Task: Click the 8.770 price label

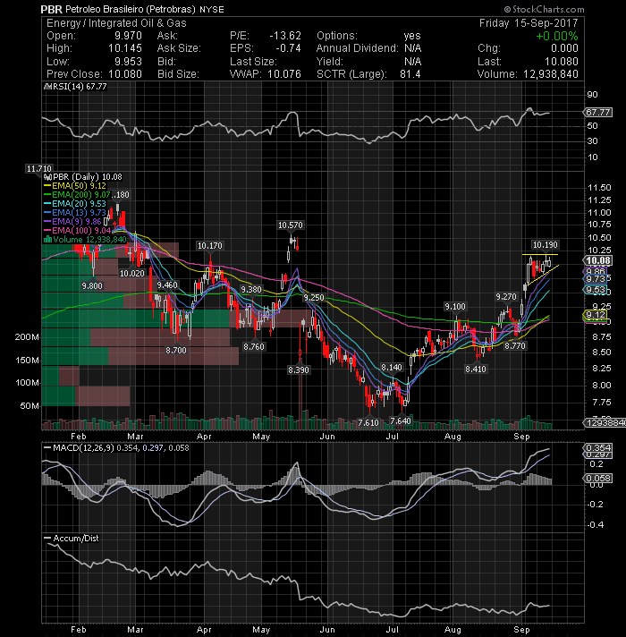Action: 515,346
